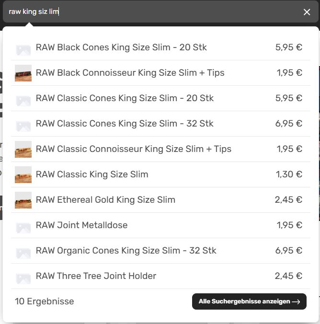Click the RAW Ethereal Gold product thumbnail
320x324 pixels.
coord(23,200)
